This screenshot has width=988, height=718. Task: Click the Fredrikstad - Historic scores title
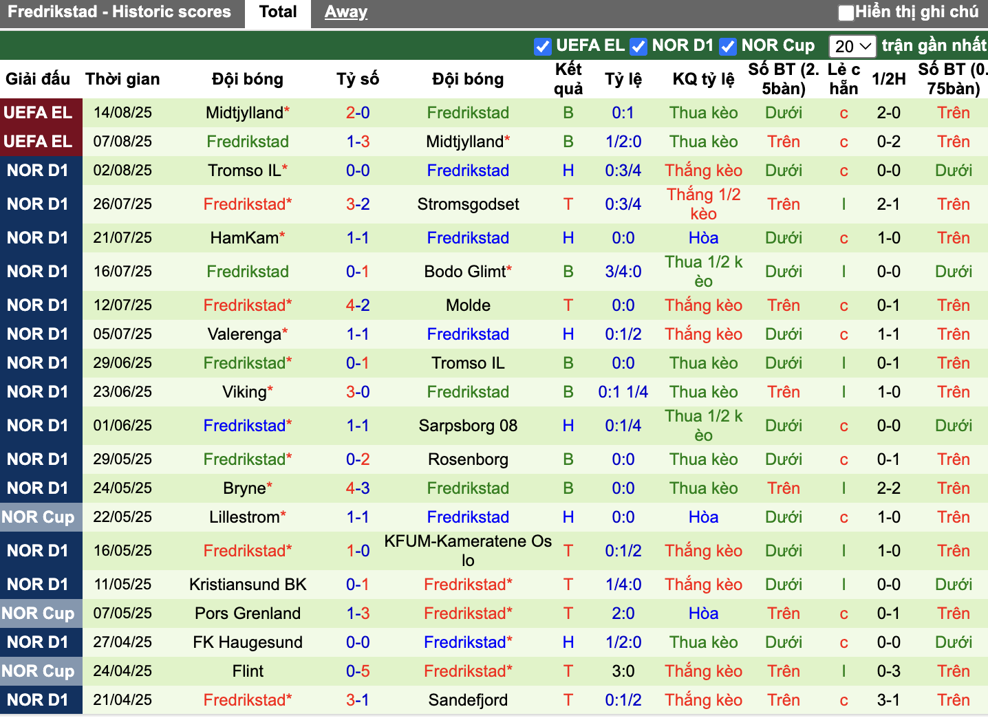119,12
